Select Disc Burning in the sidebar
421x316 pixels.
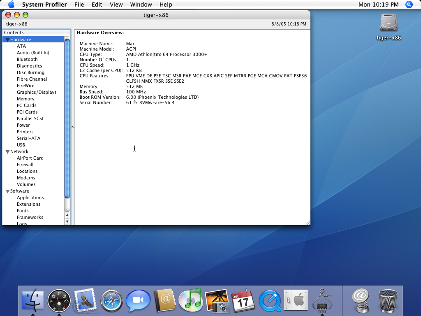coord(30,72)
